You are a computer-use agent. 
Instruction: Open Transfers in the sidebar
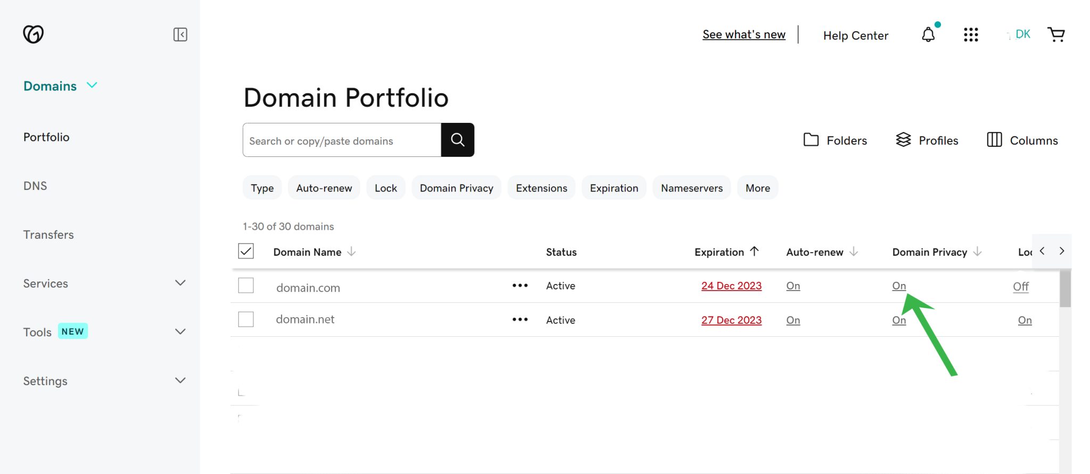(x=48, y=235)
